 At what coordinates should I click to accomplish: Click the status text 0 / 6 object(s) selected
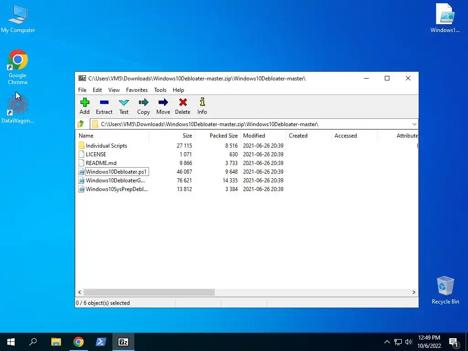103,303
